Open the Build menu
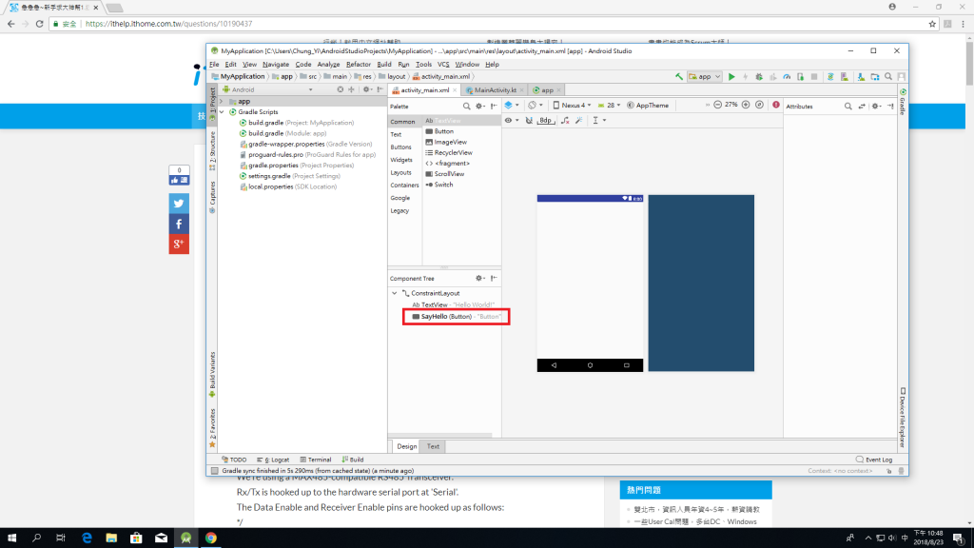974x548 pixels. click(x=384, y=64)
